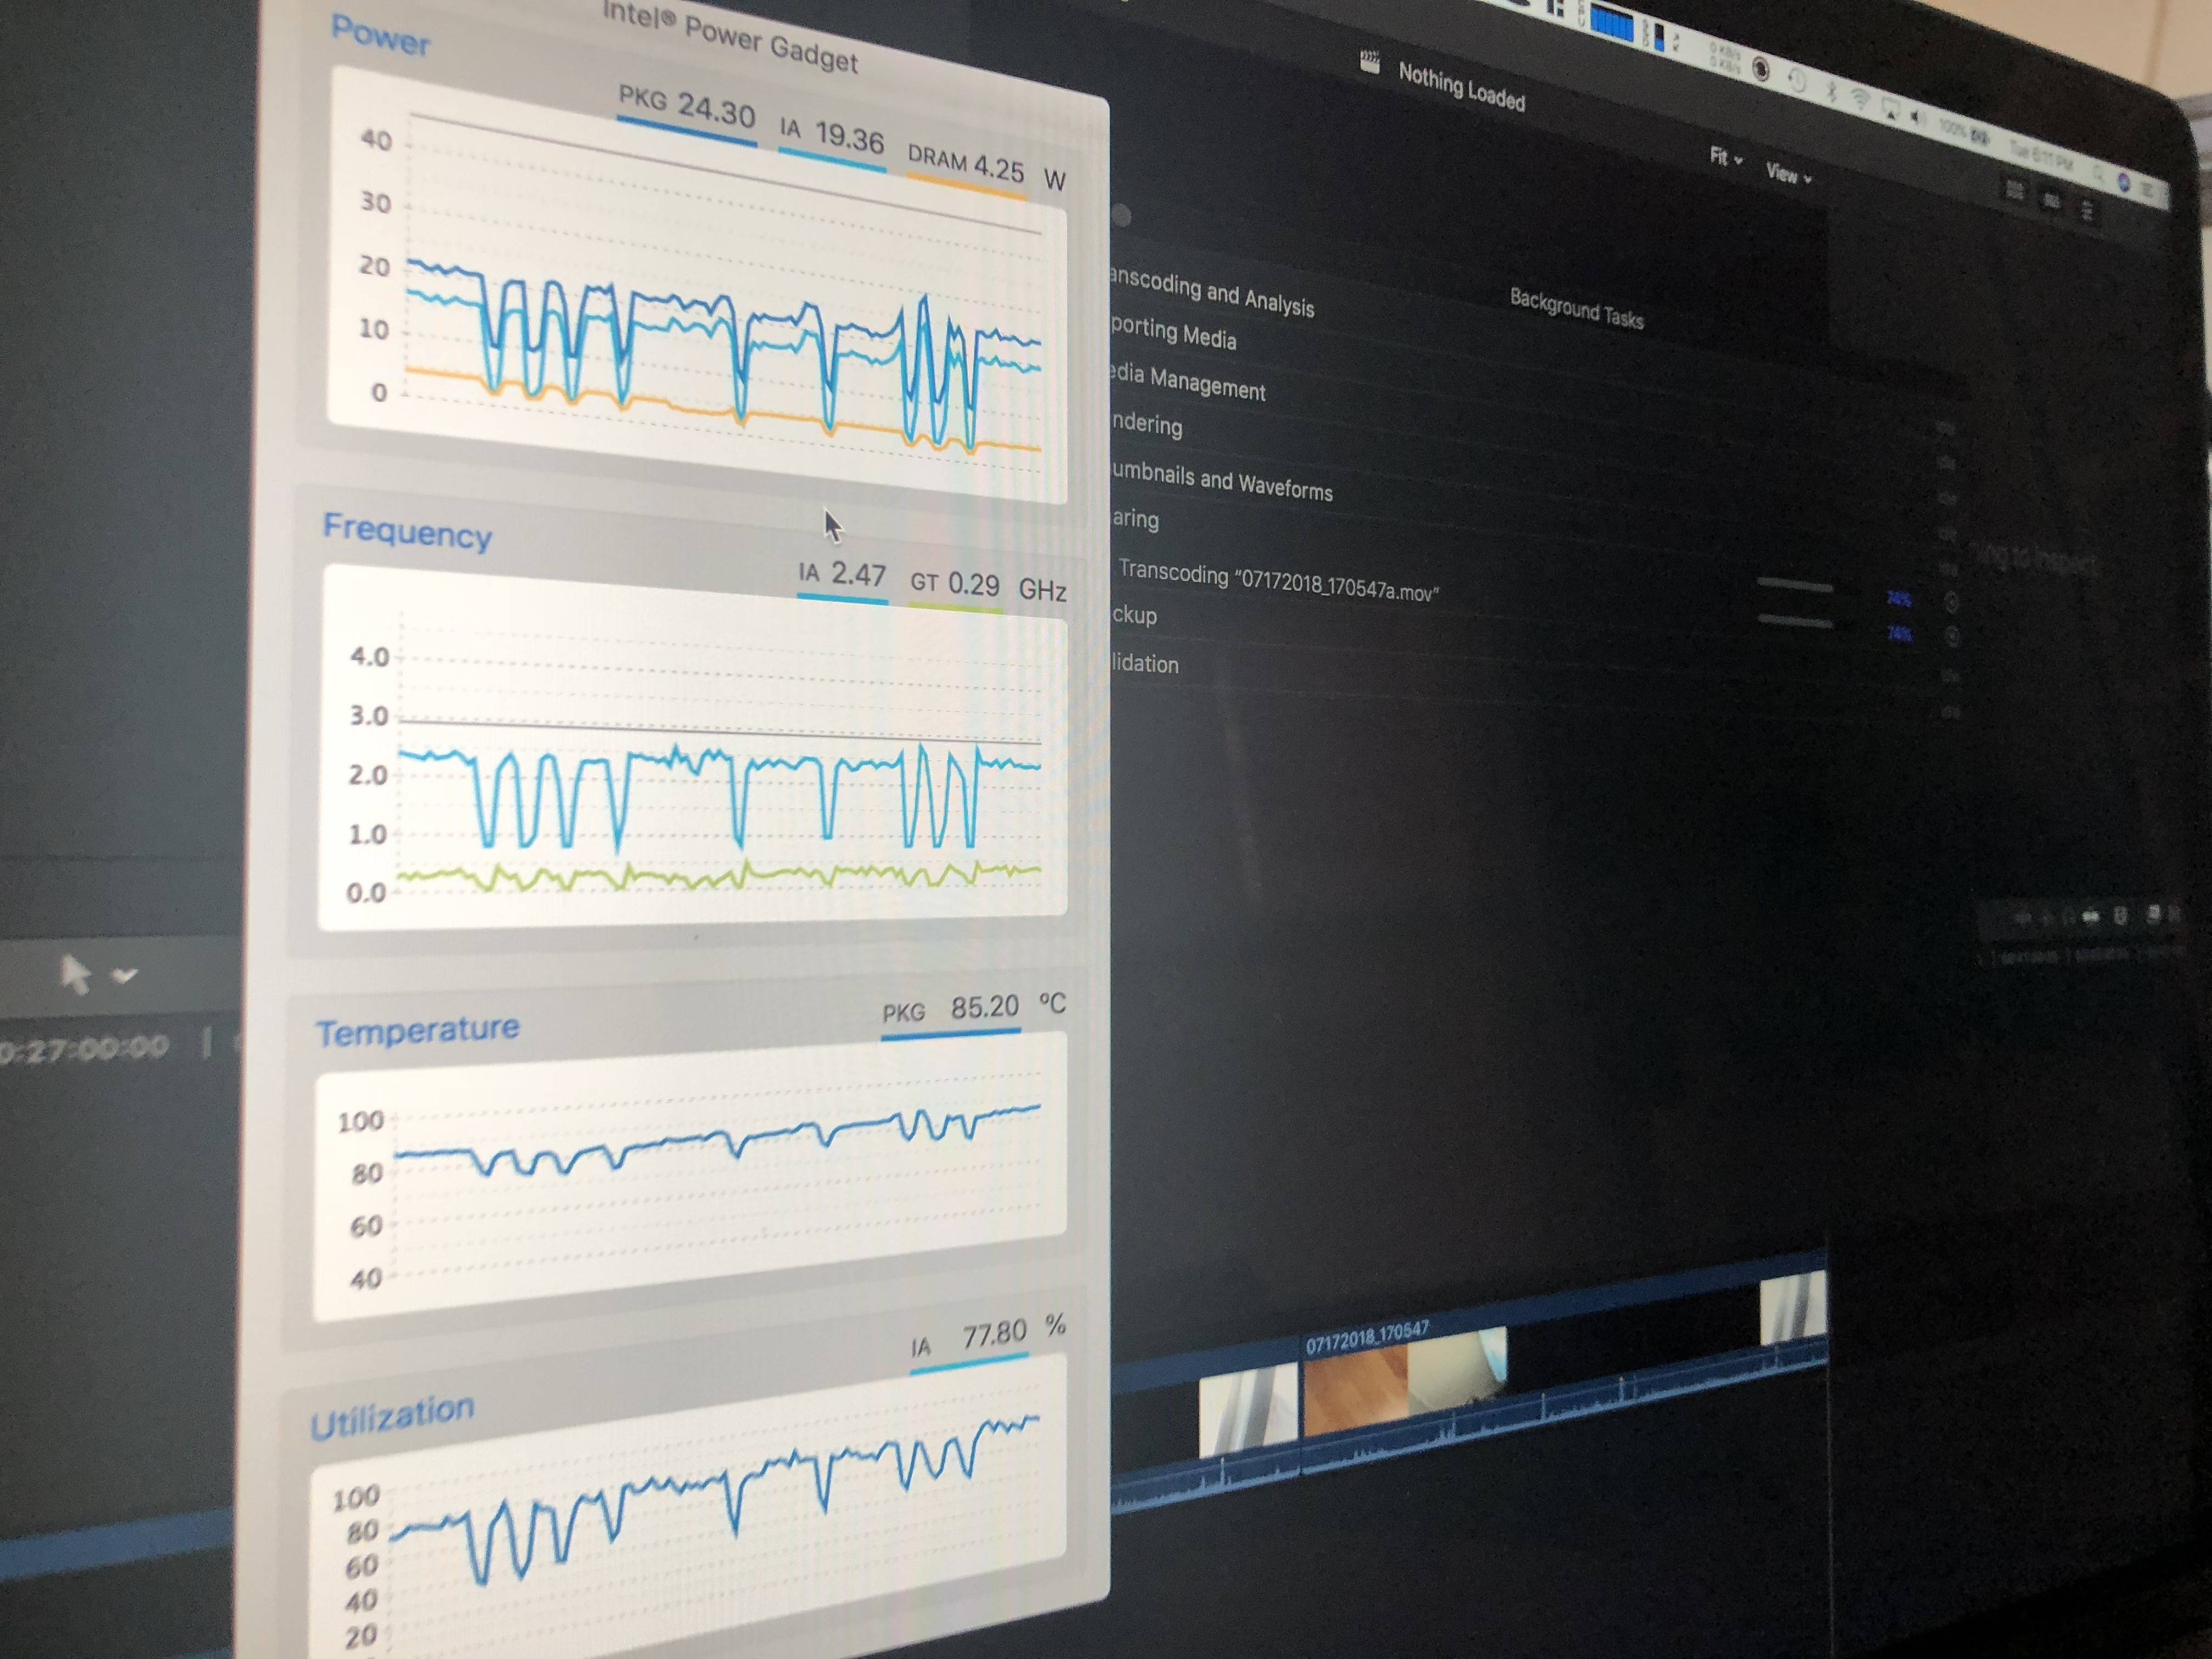Toggle the inspector show/hide button
Image resolution: width=2212 pixels, height=1659 pixels.
tap(2087, 210)
